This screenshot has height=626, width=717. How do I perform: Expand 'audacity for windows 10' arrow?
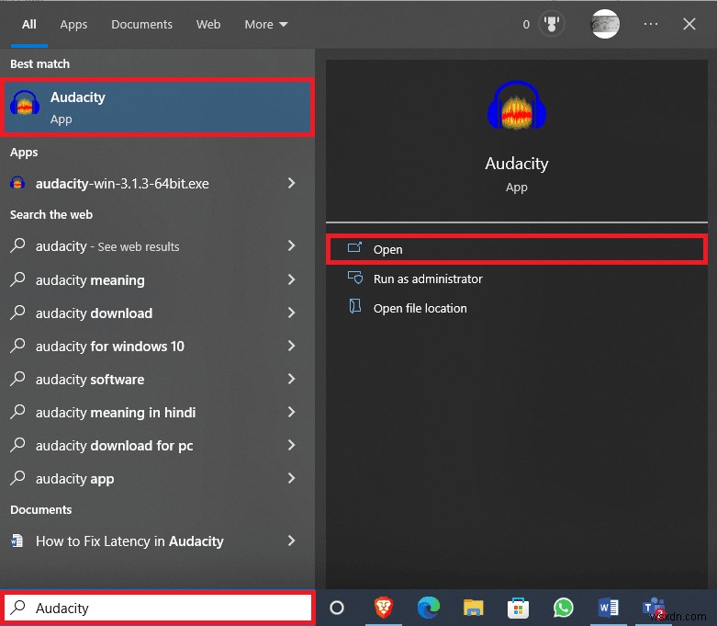tap(291, 346)
